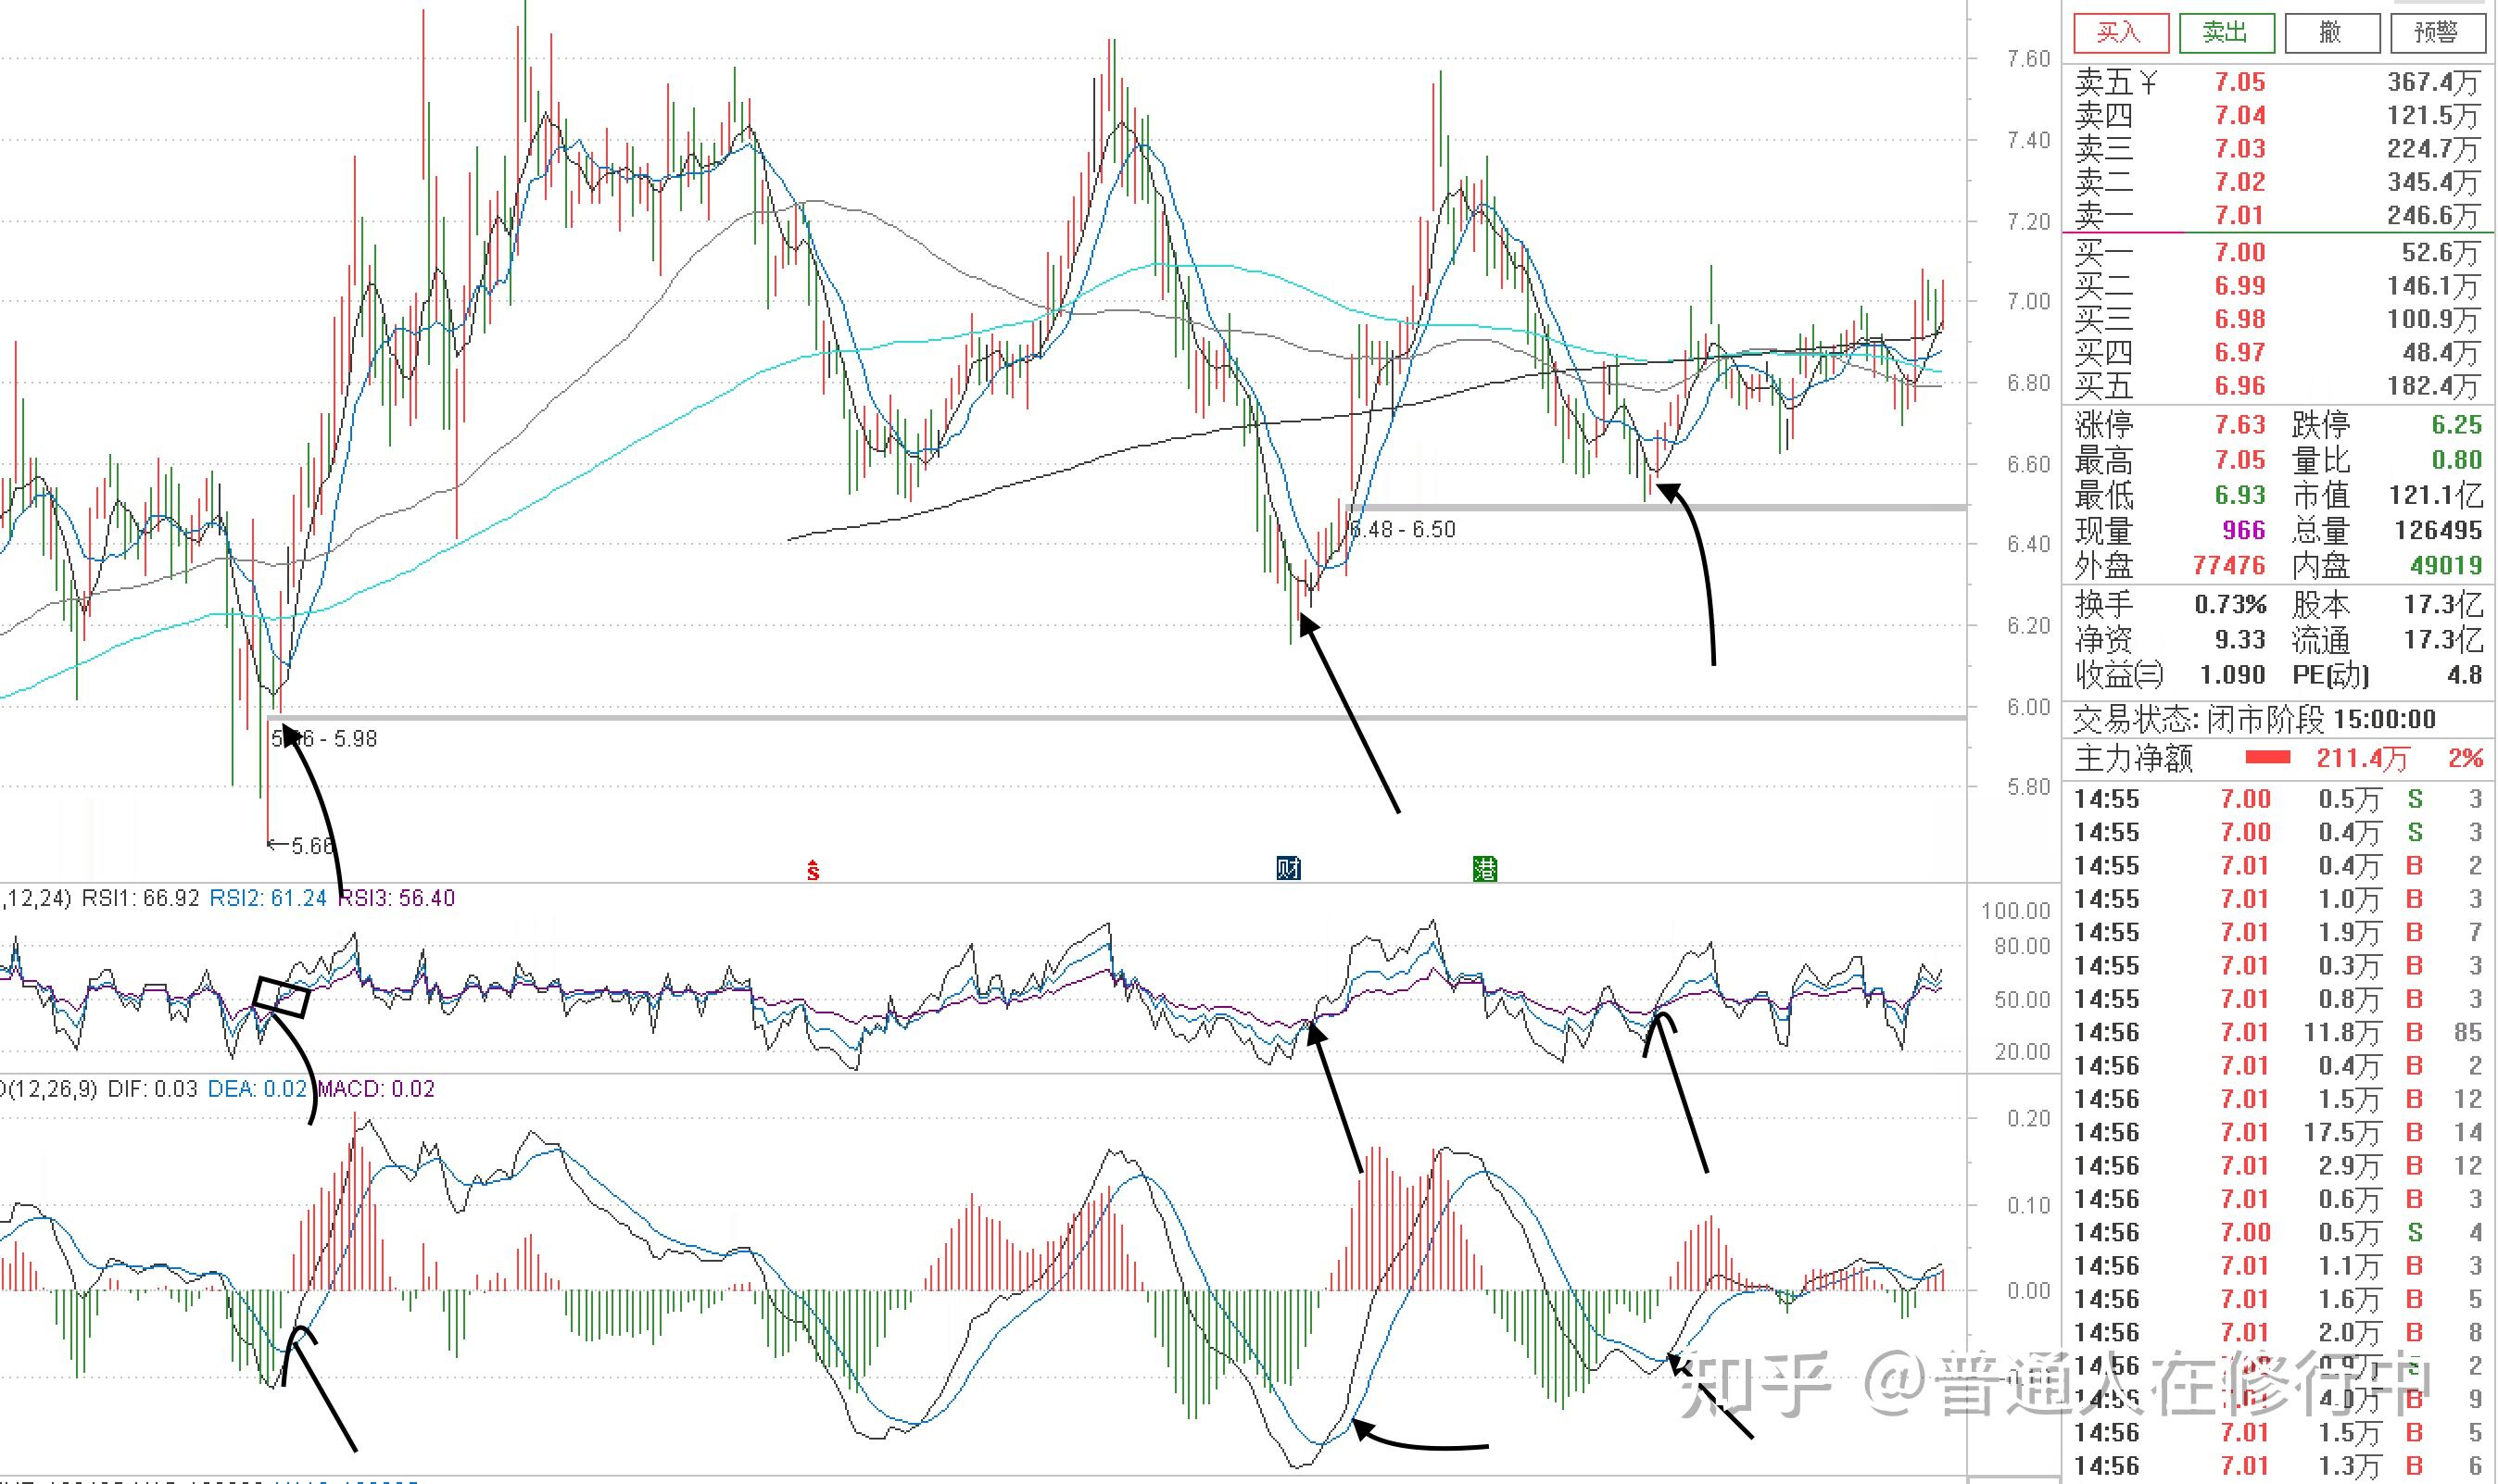
Task: Click the 卖出 sell button
Action: tap(2226, 32)
